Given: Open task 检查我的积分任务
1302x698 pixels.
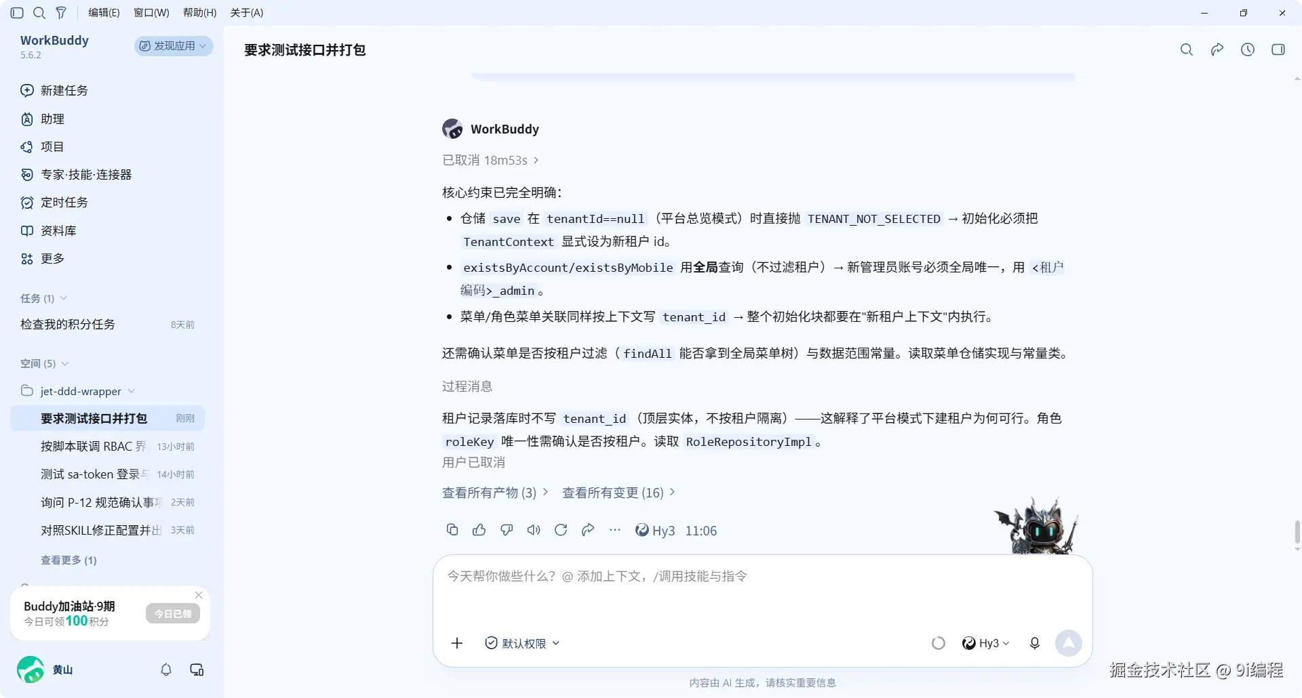Looking at the screenshot, I should [x=107, y=325].
